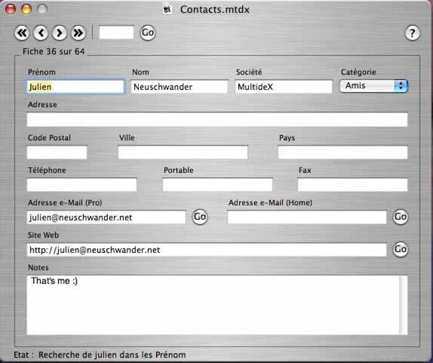Click the Pays input field
433x363 pixels.
[343, 152]
